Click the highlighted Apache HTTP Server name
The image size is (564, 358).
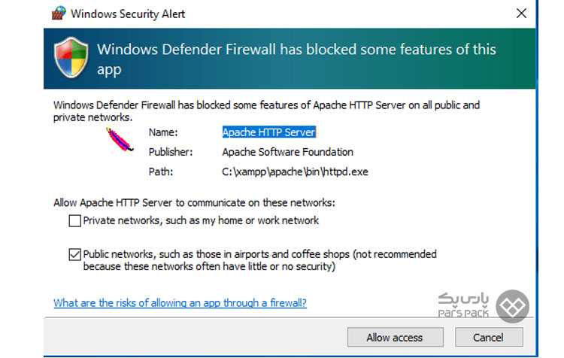268,132
